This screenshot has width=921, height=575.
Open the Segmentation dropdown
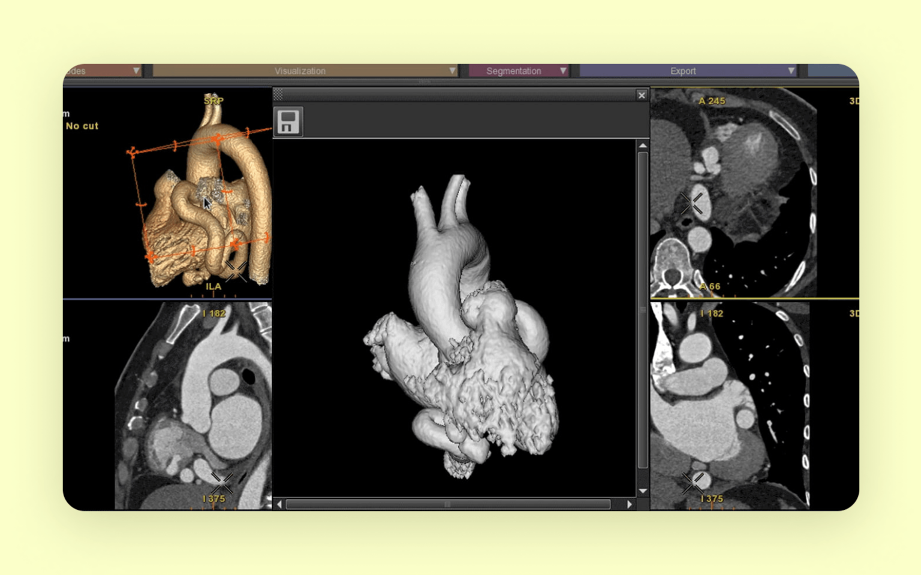(514, 71)
